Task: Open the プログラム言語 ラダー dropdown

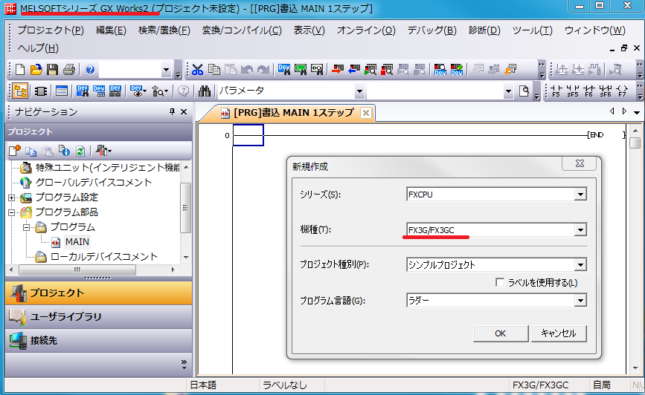Action: pyautogui.click(x=580, y=301)
